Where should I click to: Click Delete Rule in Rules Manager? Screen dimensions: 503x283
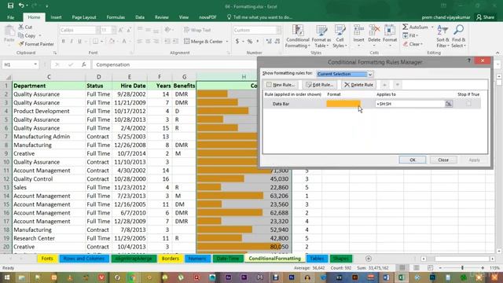tap(358, 85)
